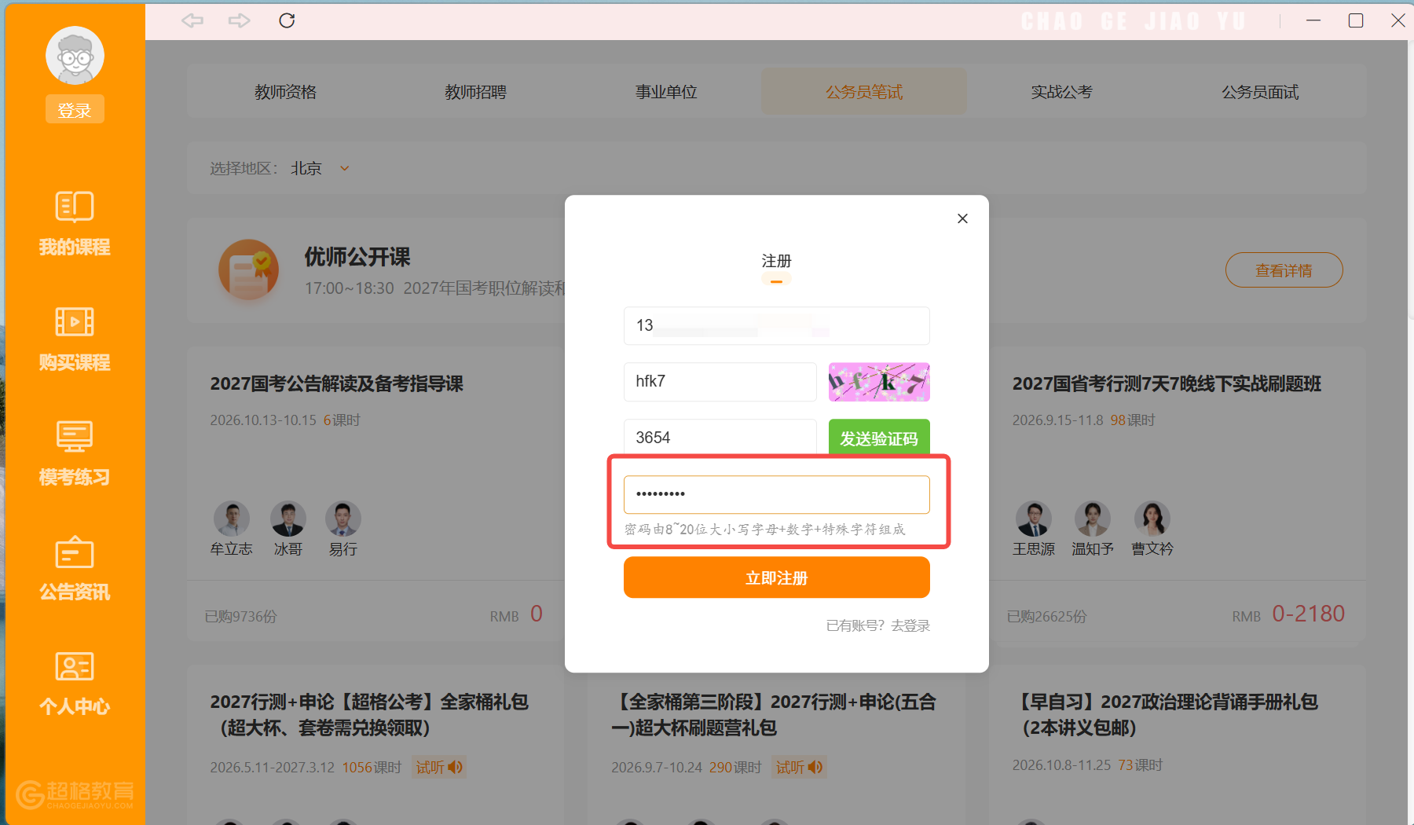1414x825 pixels.
Task: Click 试听 on 全家桶礼包 course
Action: tap(439, 767)
